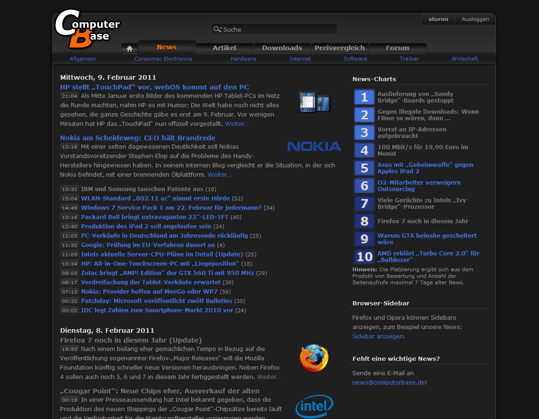Open the Downloads tab
Viewport: 539px width, 419px height.
point(282,48)
